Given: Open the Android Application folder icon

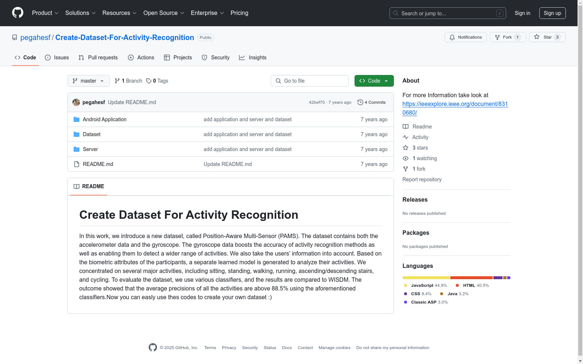Looking at the screenshot, I should pyautogui.click(x=77, y=119).
